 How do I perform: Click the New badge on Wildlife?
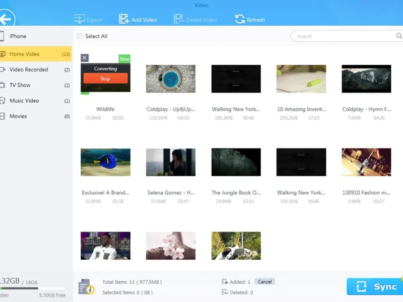pyautogui.click(x=124, y=59)
